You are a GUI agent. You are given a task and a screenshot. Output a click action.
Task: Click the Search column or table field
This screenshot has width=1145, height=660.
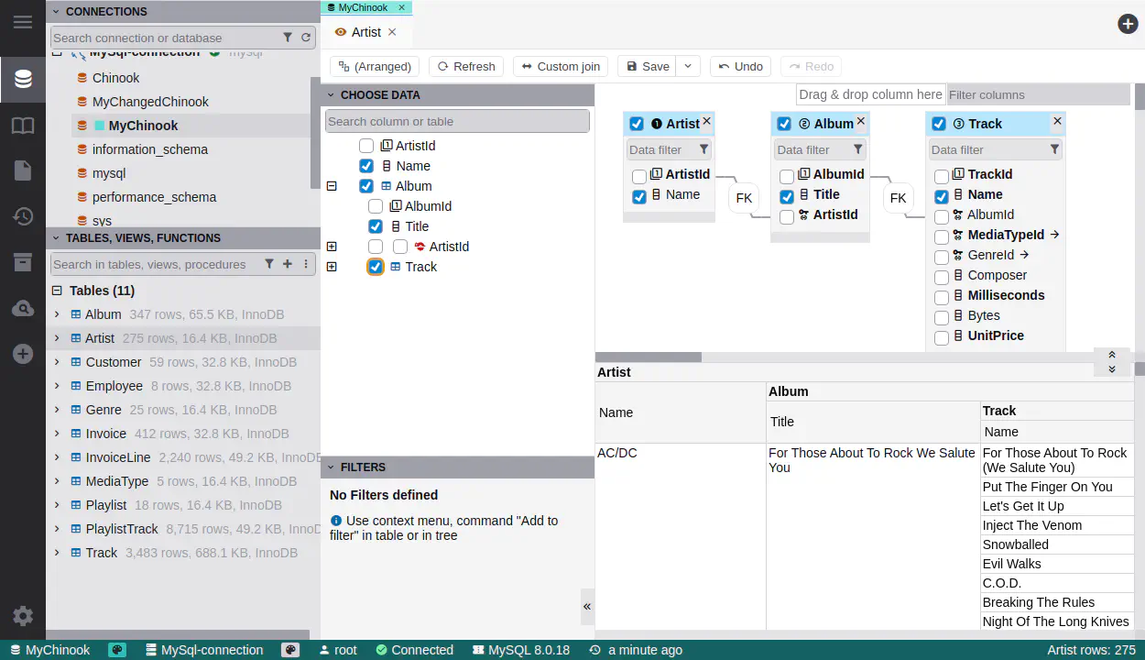[x=457, y=121]
